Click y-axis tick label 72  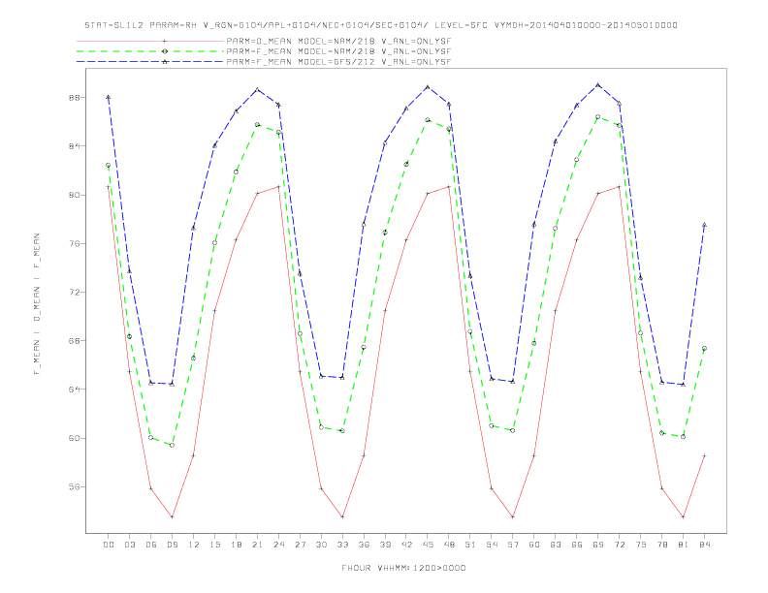coord(74,292)
